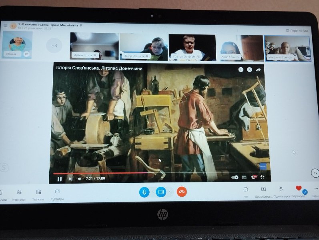The width and height of the screenshot is (319, 240).
Task: Turn off the video camera
Action: (x=161, y=192)
